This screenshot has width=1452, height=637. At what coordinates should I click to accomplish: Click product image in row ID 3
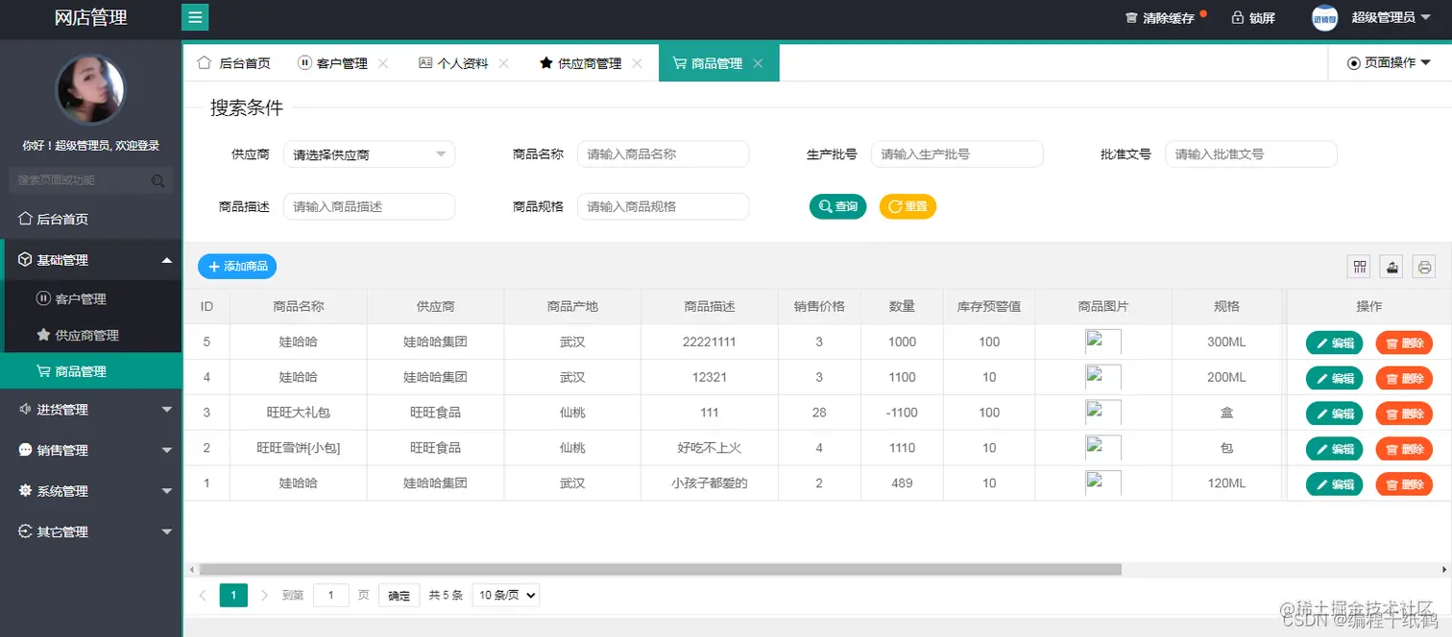tap(1103, 413)
